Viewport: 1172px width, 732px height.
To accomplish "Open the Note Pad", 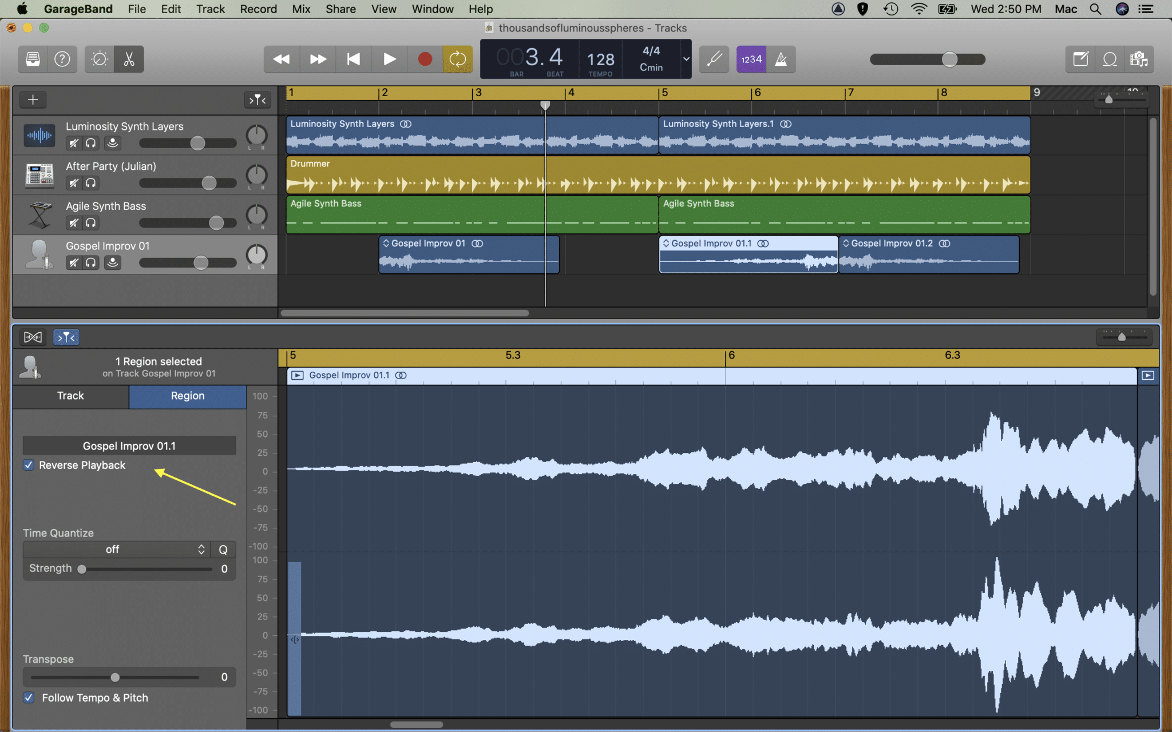I will point(1080,59).
